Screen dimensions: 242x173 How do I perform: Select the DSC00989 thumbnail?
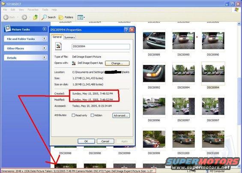click(154, 41)
